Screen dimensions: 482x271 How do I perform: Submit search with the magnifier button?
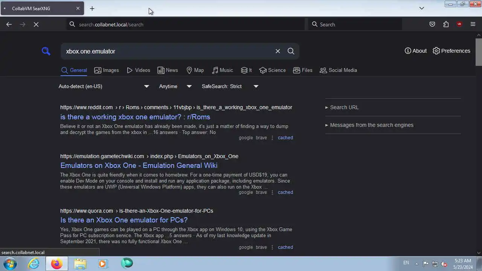click(x=291, y=51)
